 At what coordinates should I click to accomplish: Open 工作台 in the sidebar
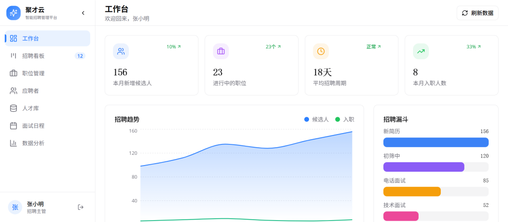[x=48, y=39]
